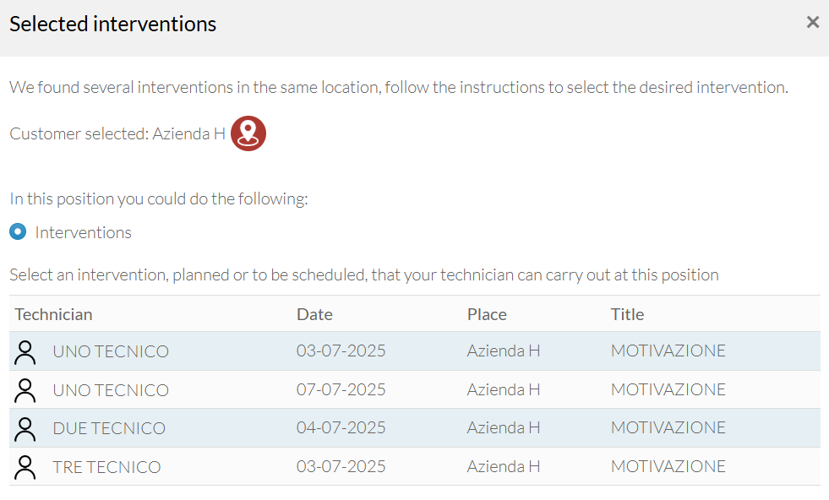Click the Date column header
Viewport: 829px width, 500px height.
click(x=314, y=314)
